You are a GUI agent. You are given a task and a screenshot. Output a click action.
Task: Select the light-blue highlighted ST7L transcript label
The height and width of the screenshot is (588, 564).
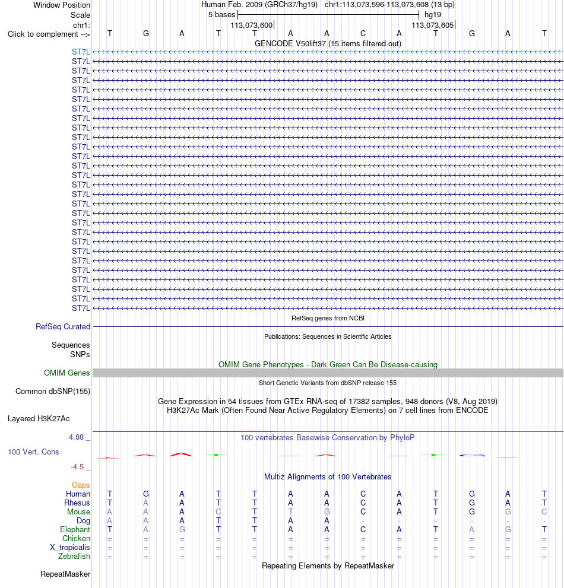(81, 52)
